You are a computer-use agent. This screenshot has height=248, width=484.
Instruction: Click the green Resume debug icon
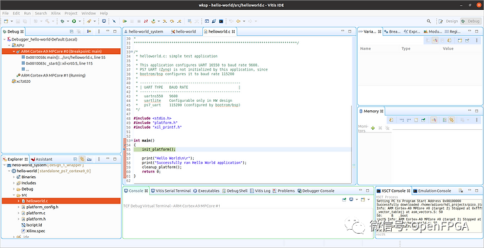pyautogui.click(x=125, y=22)
